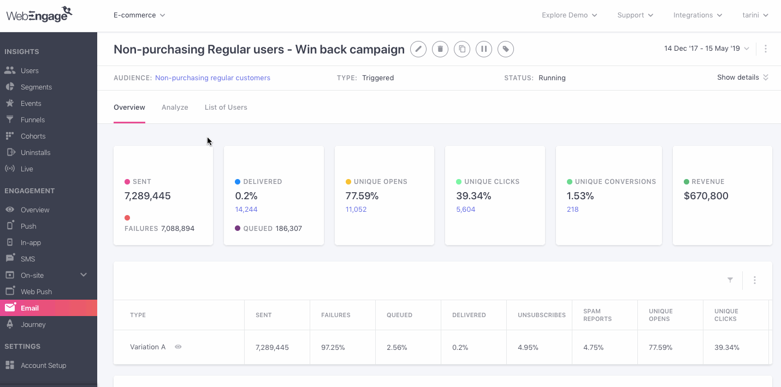Click the WebEngage logo
The height and width of the screenshot is (387, 781).
(39, 15)
